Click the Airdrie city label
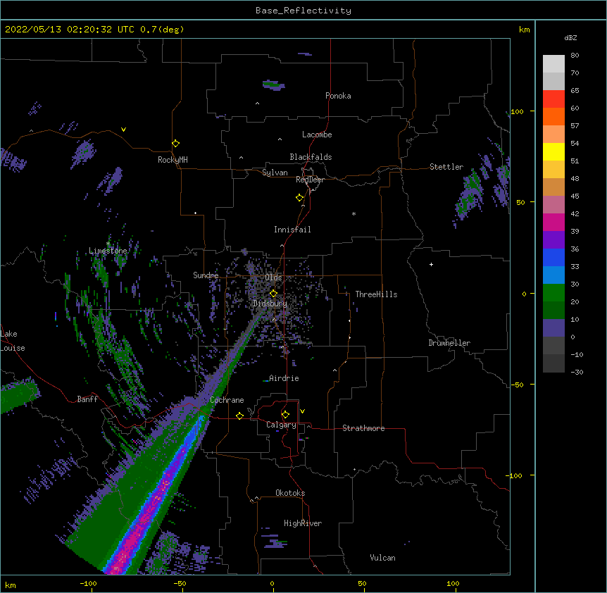The width and height of the screenshot is (607, 593). (284, 378)
